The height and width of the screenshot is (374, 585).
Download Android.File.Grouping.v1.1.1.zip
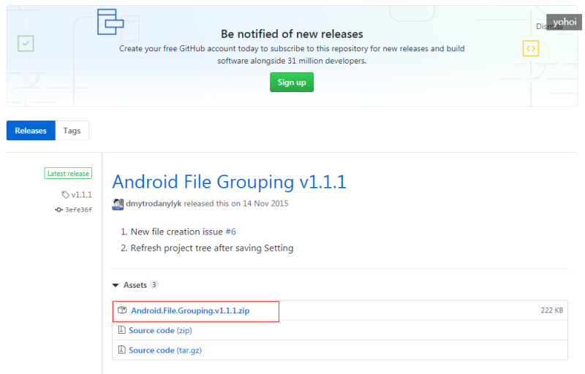tap(190, 310)
